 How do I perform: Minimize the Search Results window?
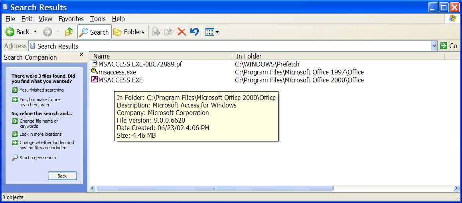tap(433, 7)
